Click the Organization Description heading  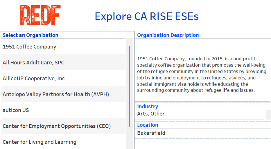tap(168, 35)
